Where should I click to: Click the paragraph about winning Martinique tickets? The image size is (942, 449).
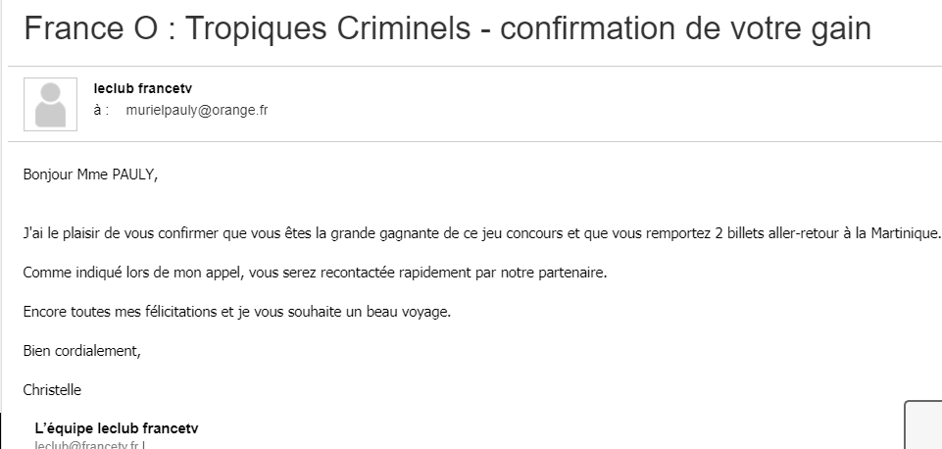pyautogui.click(x=480, y=233)
